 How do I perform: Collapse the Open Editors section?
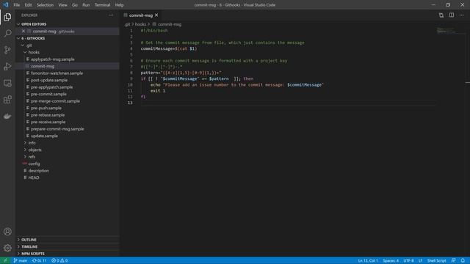tap(18, 24)
